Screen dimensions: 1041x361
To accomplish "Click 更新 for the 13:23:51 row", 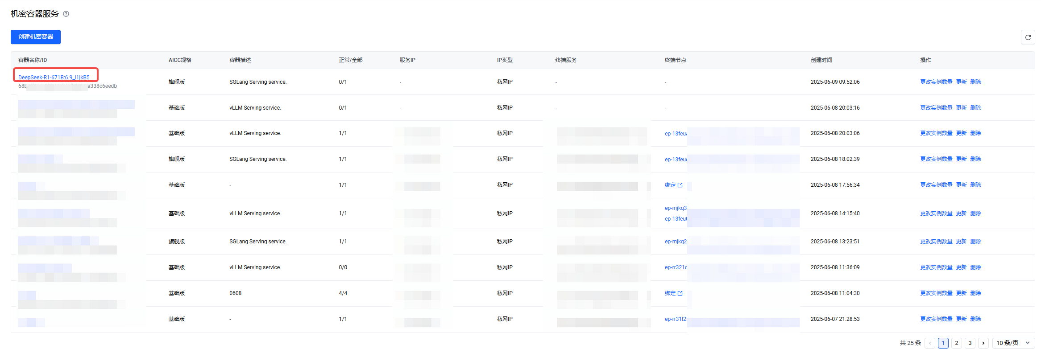I will (x=962, y=242).
